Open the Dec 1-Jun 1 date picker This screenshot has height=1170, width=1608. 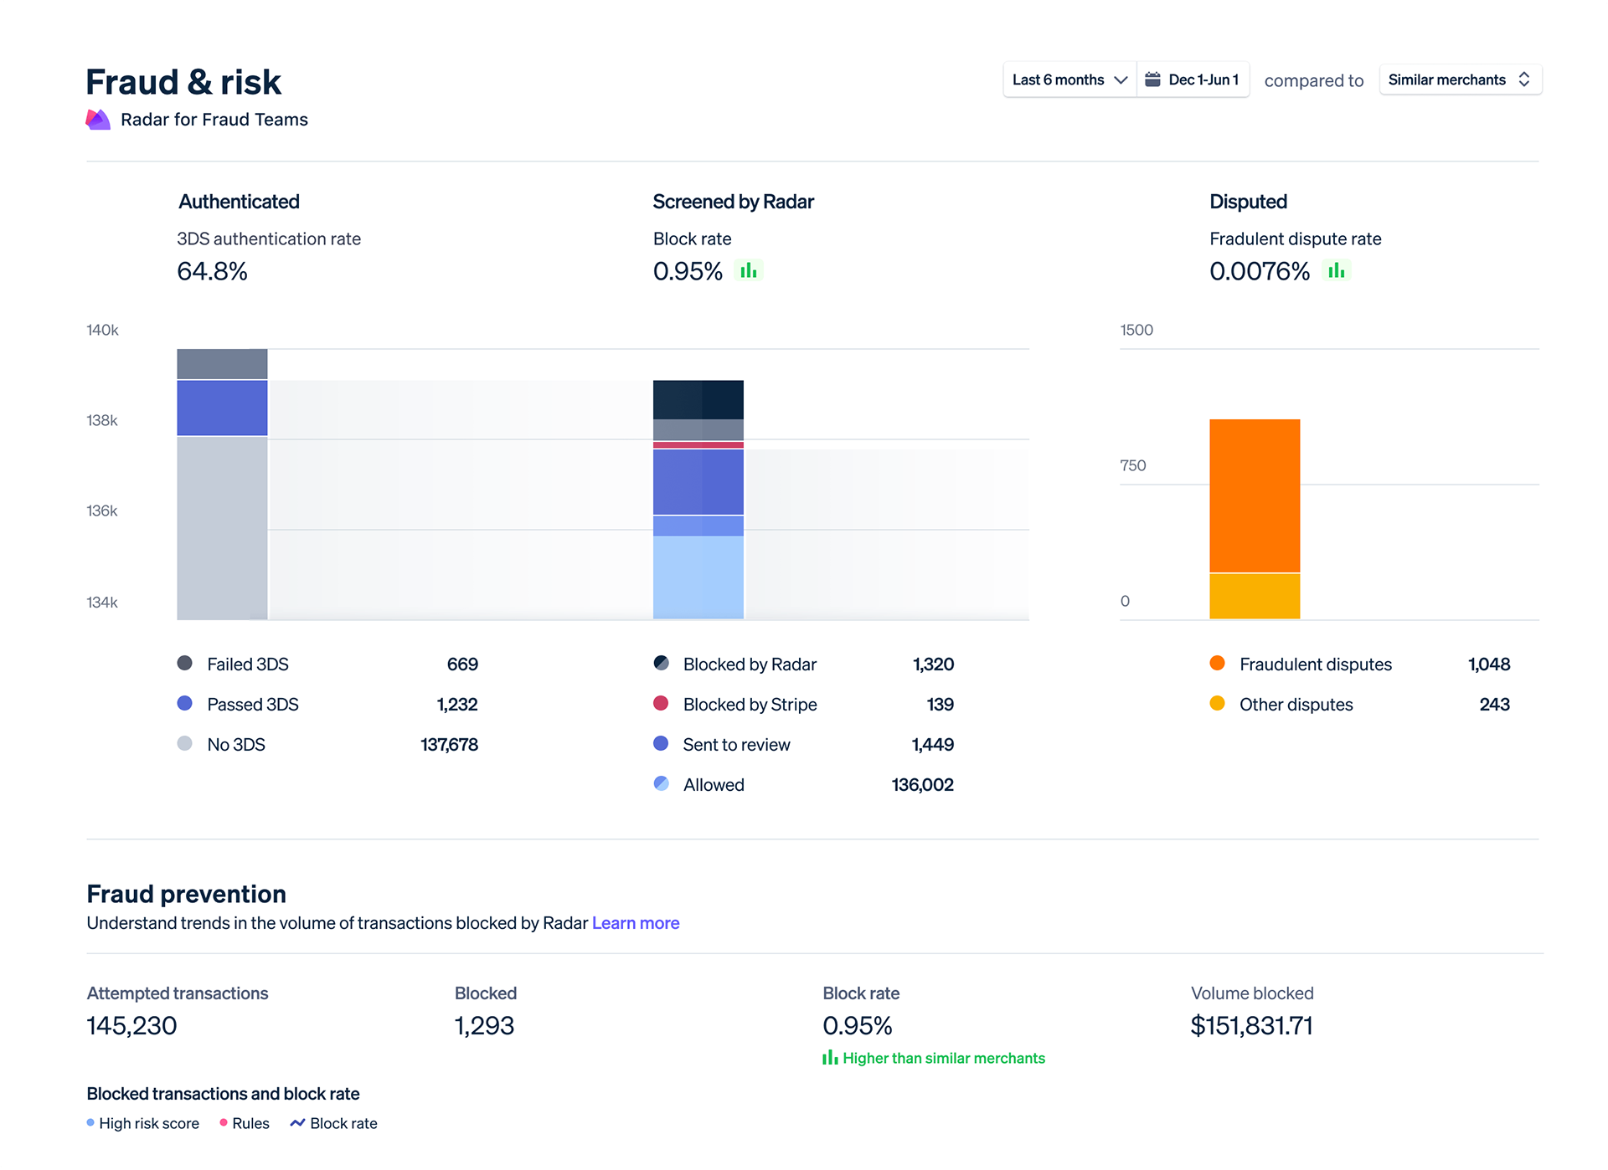click(1193, 80)
